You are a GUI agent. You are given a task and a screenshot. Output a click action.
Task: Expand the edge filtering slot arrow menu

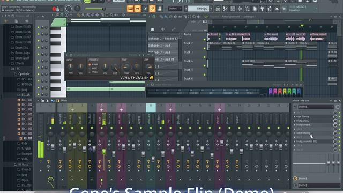tap(294, 117)
